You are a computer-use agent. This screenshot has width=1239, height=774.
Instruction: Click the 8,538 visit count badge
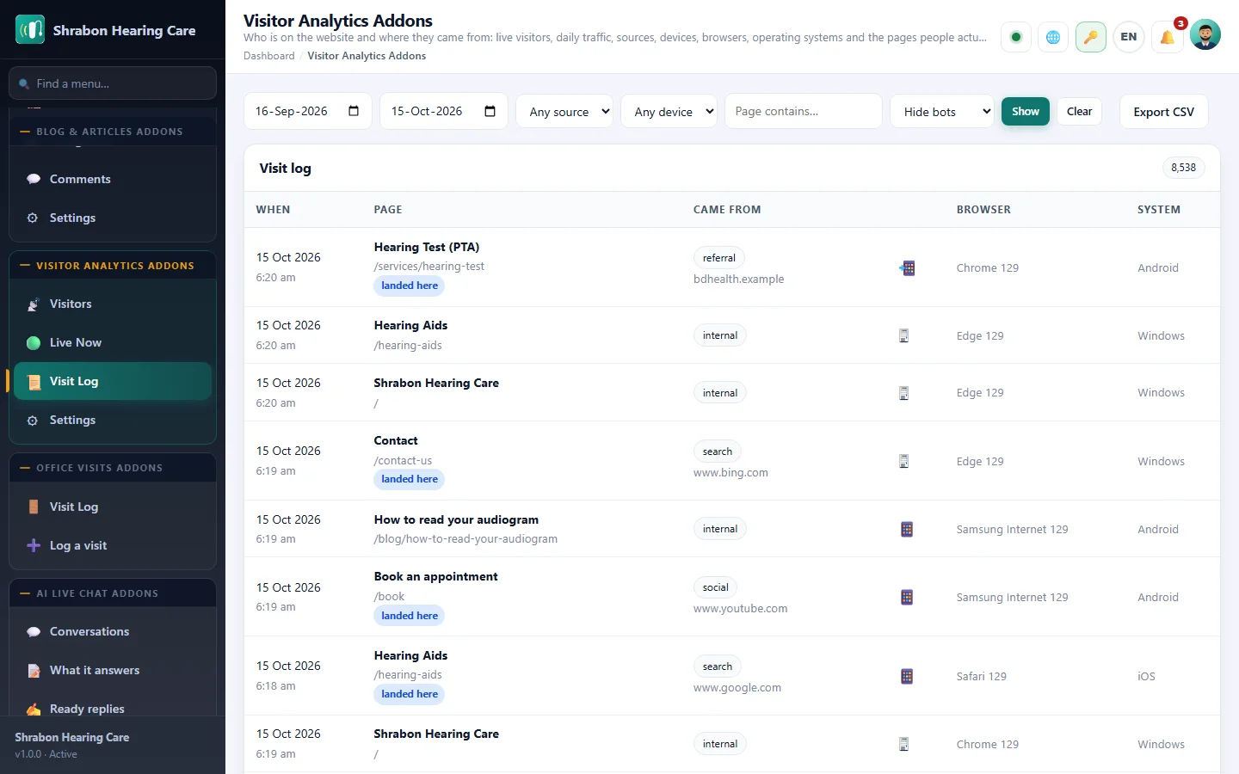(1183, 168)
